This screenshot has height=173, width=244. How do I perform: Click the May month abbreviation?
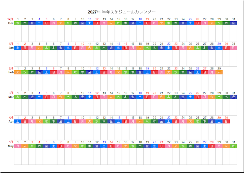pos(11,146)
